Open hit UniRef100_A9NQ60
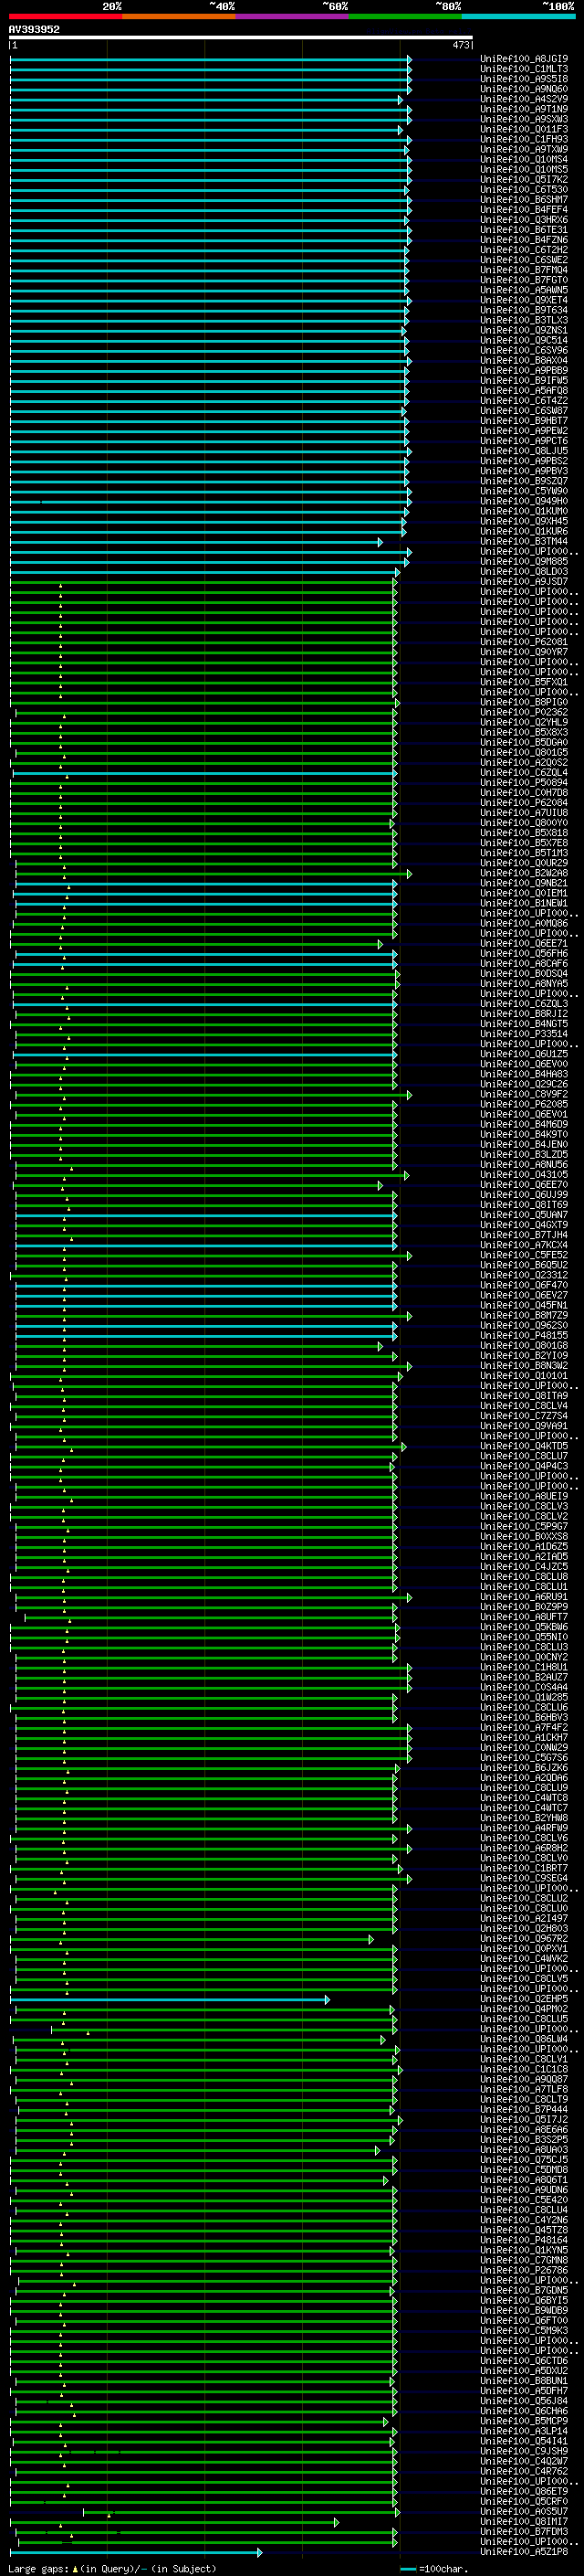584x2576 pixels. (x=524, y=89)
